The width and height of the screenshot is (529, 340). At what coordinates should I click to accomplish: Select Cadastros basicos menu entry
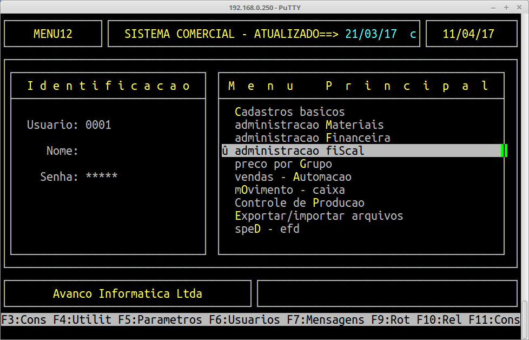pyautogui.click(x=289, y=112)
